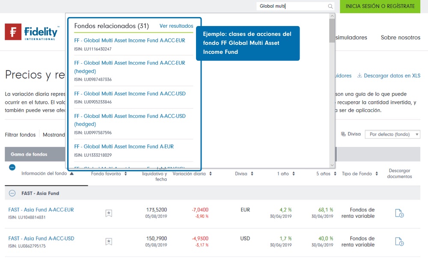Open FAST - Asia Fund A-ACC-USD link

click(41, 238)
